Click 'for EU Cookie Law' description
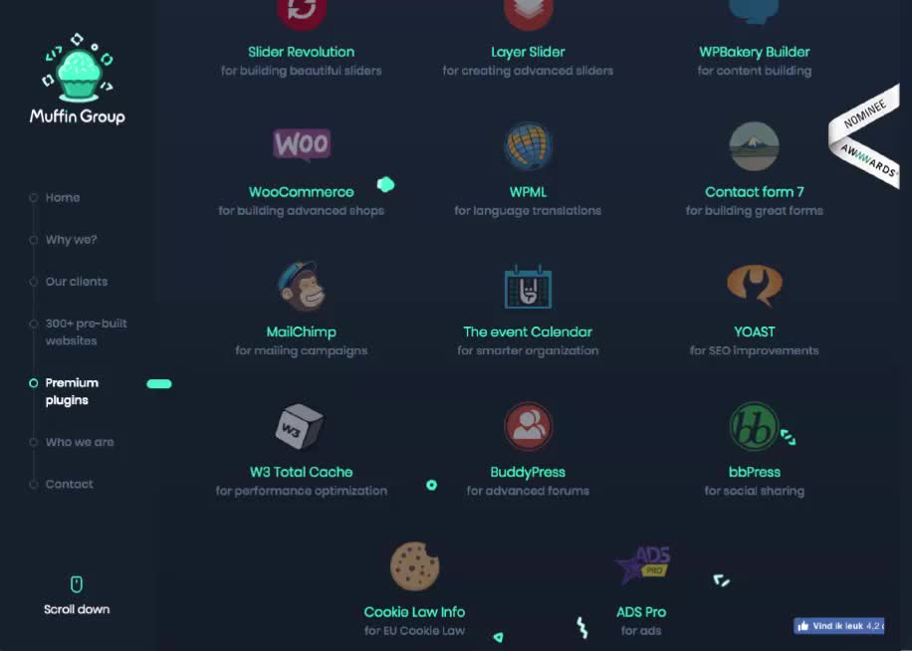 [415, 631]
